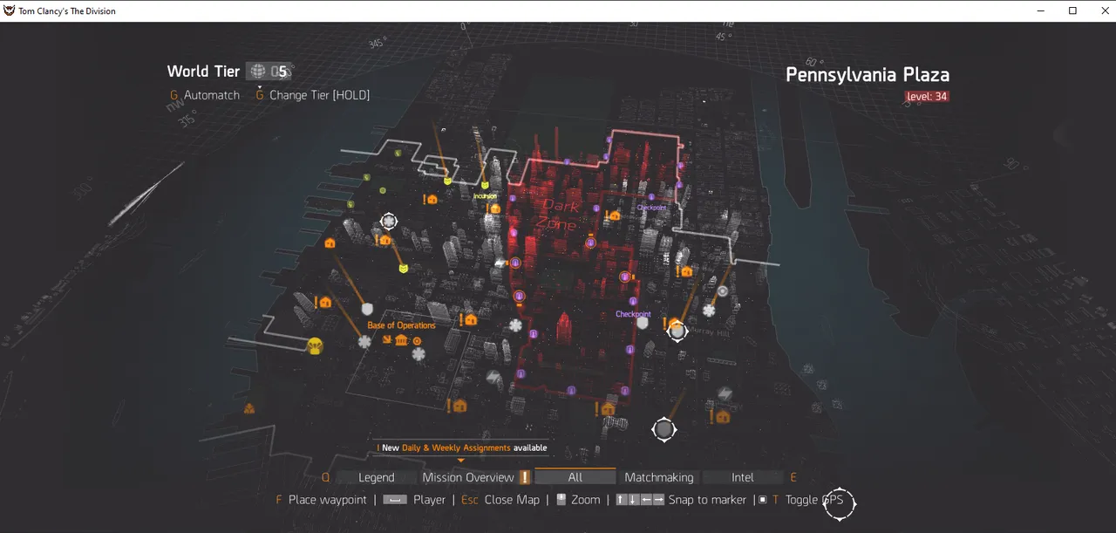This screenshot has height=533, width=1116.
Task: Click the Dark Zone label
Action: (x=560, y=214)
